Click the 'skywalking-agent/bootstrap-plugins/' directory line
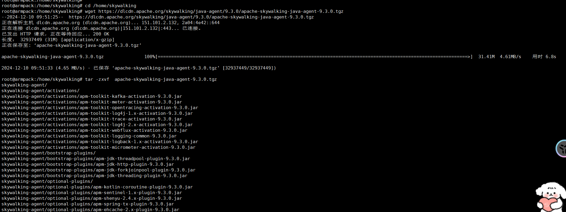 (48, 153)
